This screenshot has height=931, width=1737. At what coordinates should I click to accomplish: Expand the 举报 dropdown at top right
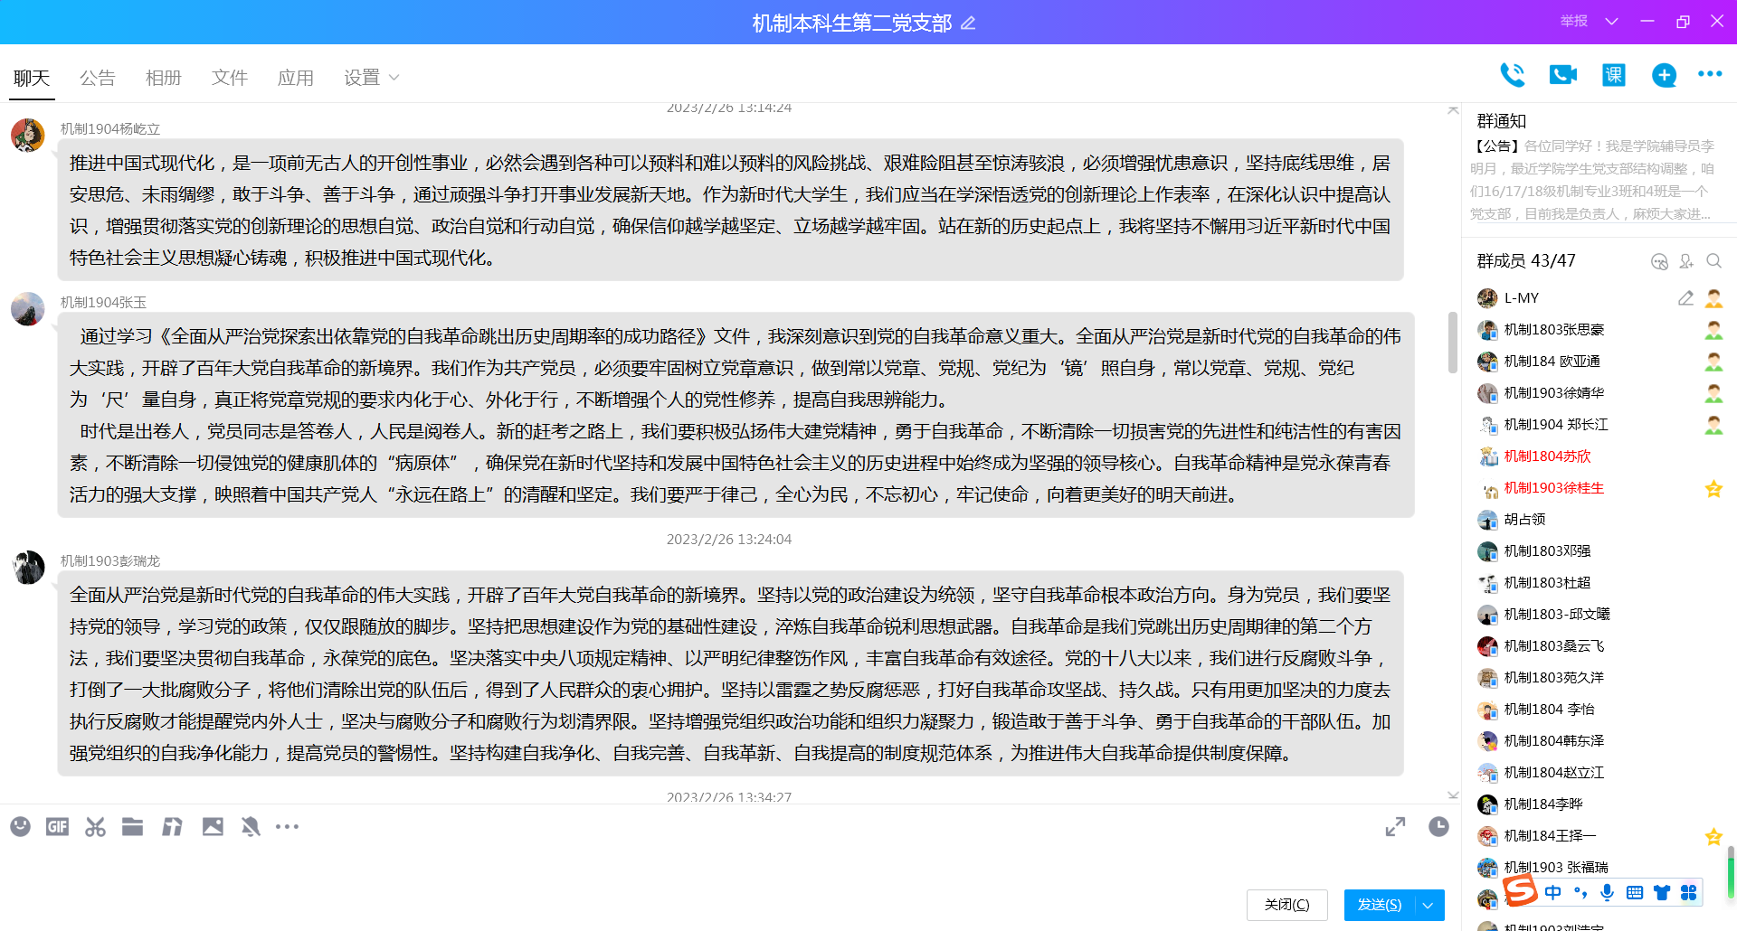tap(1610, 21)
